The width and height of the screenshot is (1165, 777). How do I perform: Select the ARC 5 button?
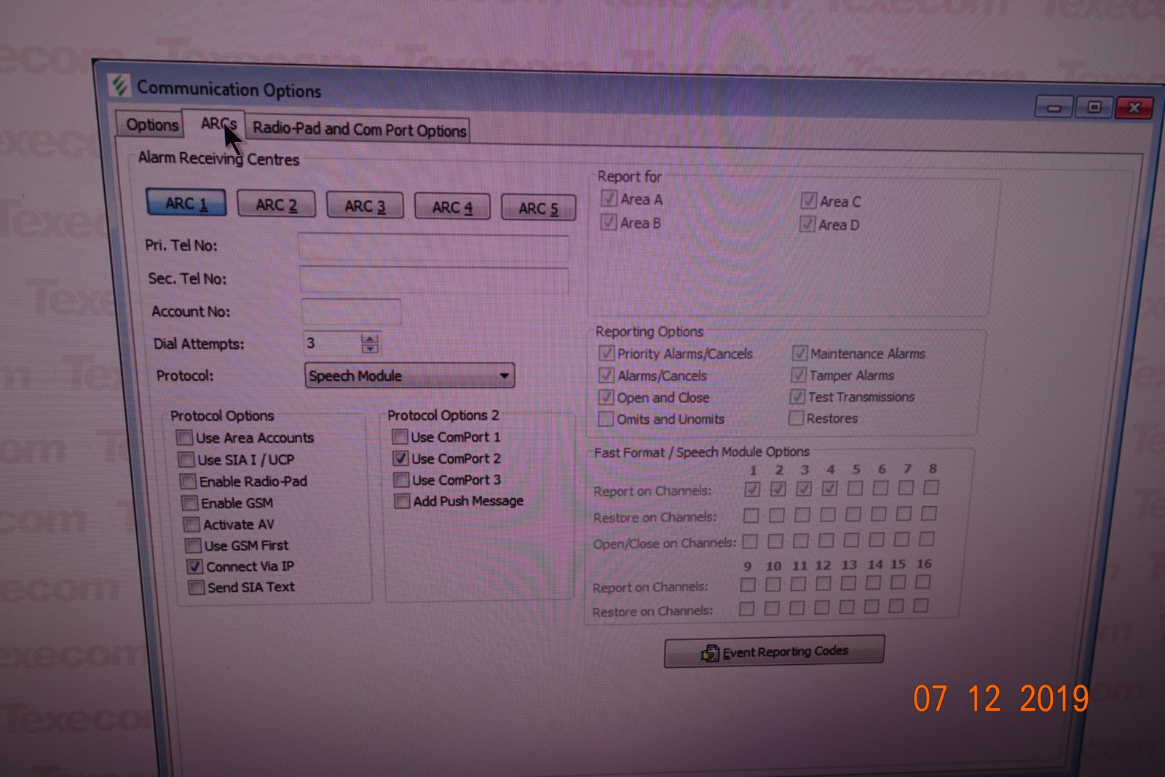click(538, 209)
